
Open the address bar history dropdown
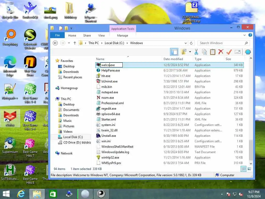[186, 43]
